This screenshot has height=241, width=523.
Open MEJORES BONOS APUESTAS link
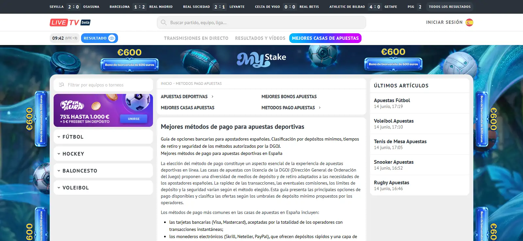pyautogui.click(x=289, y=97)
